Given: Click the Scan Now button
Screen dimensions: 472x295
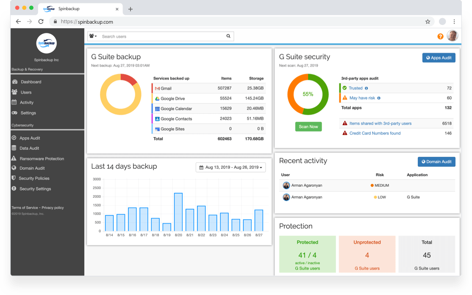Looking at the screenshot, I should [308, 127].
